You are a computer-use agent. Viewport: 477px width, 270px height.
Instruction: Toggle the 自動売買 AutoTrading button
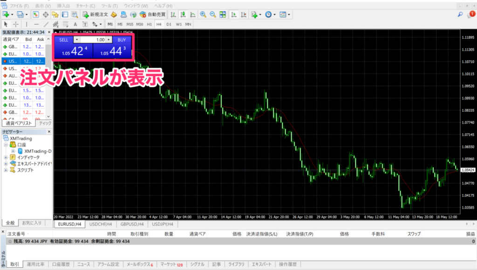152,14
